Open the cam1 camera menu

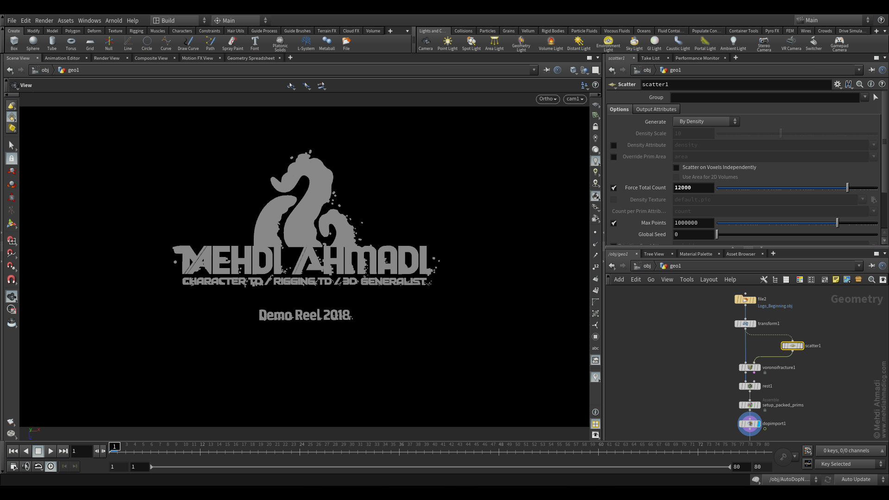point(575,99)
